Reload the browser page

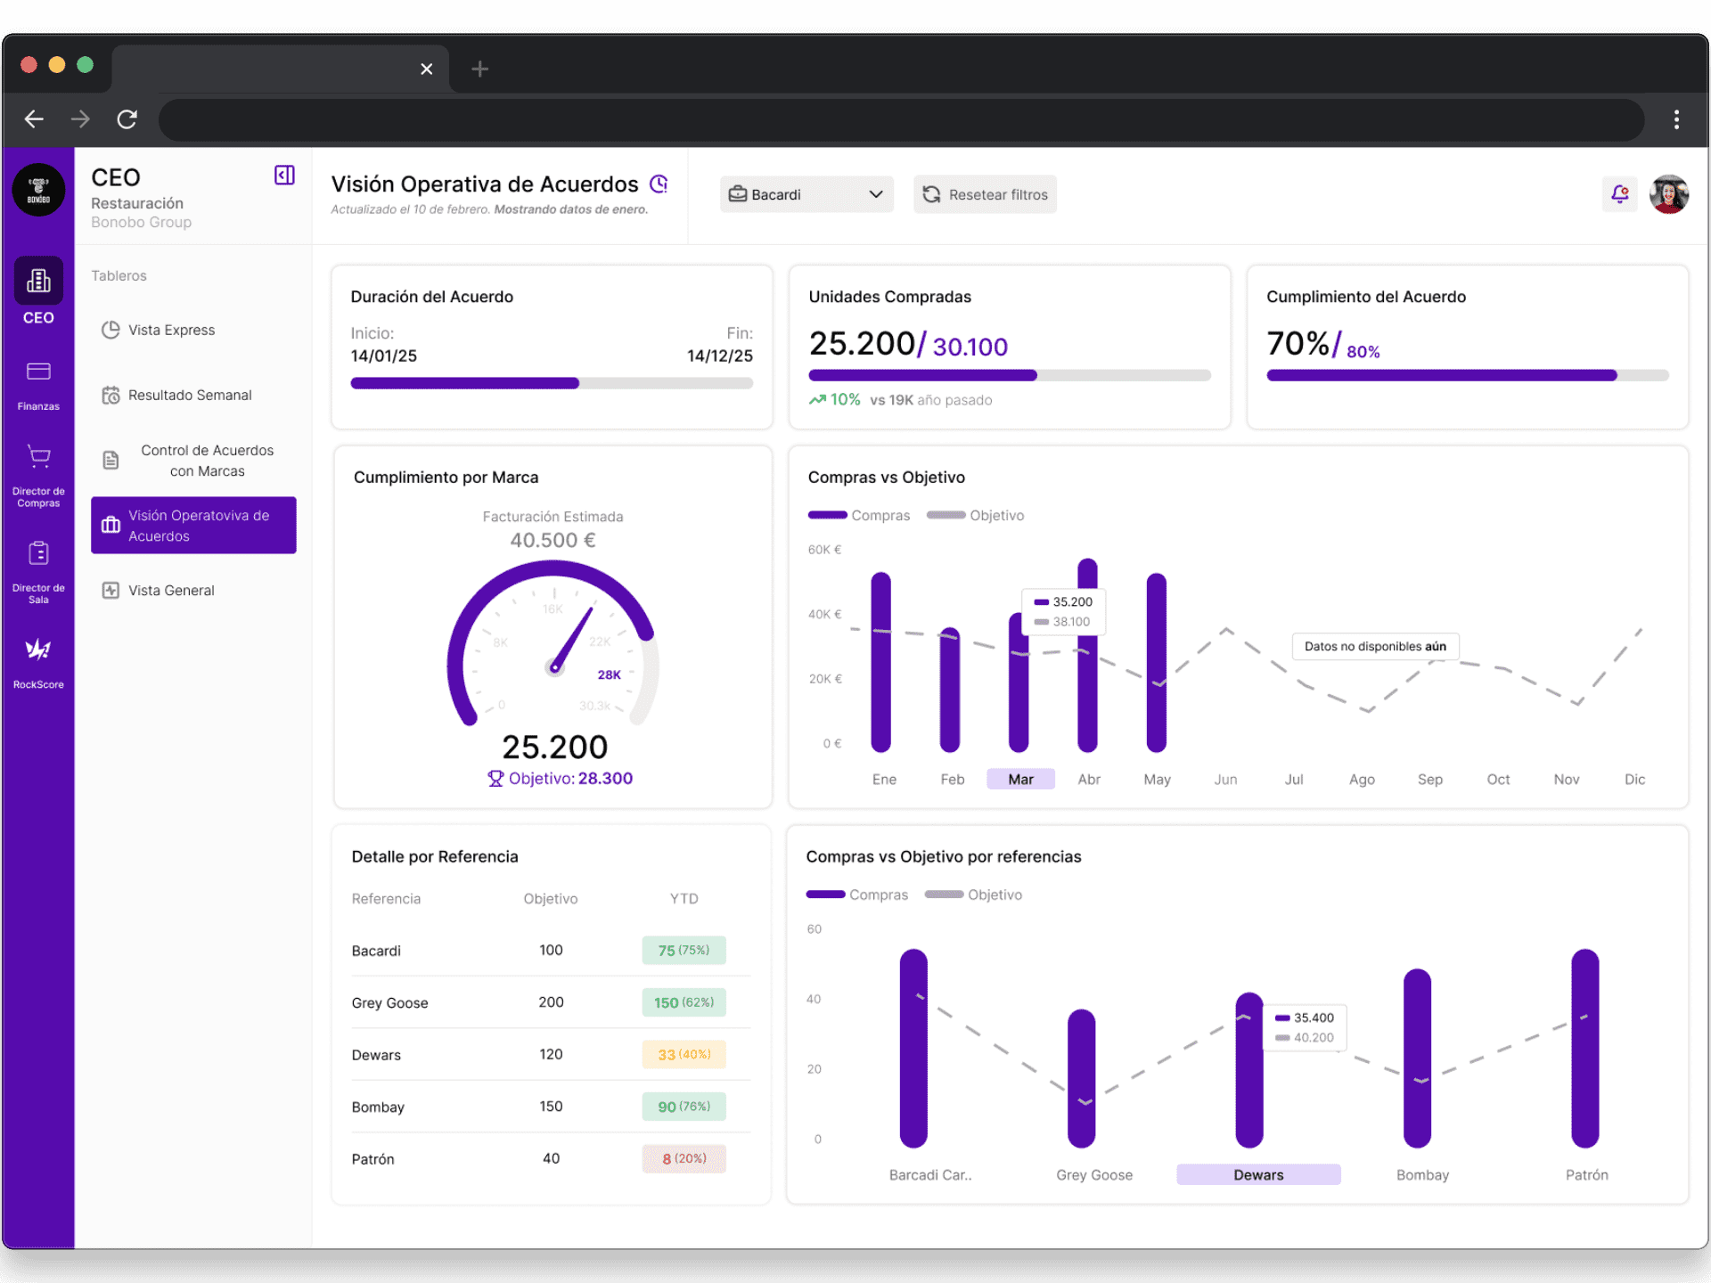click(127, 118)
